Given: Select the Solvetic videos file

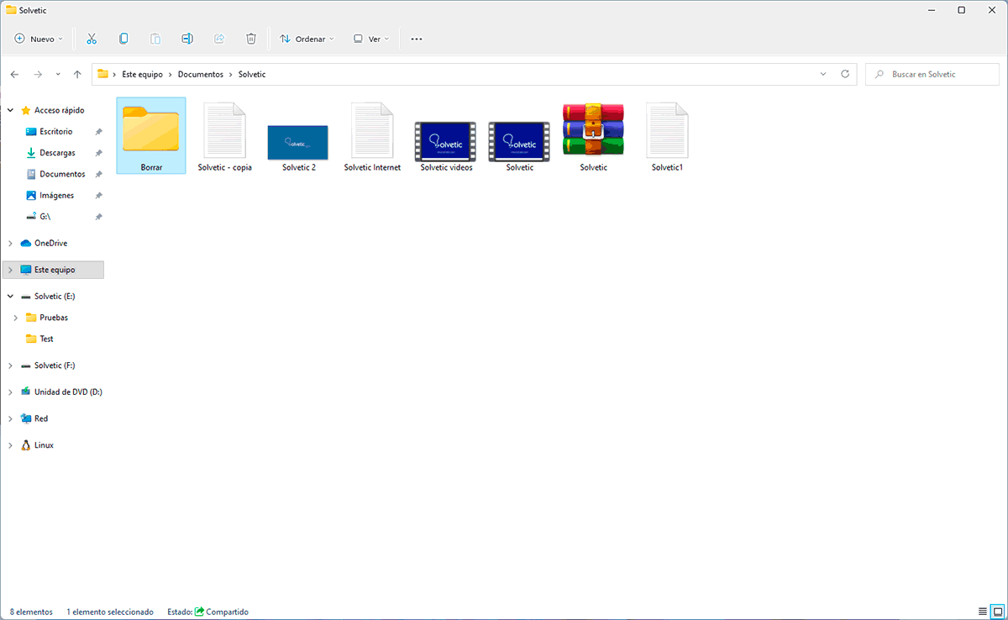Looking at the screenshot, I should tap(446, 145).
